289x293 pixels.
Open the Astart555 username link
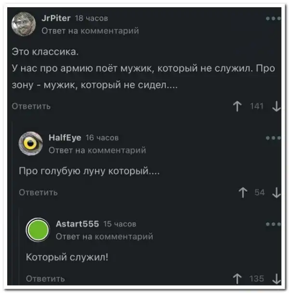78,224
